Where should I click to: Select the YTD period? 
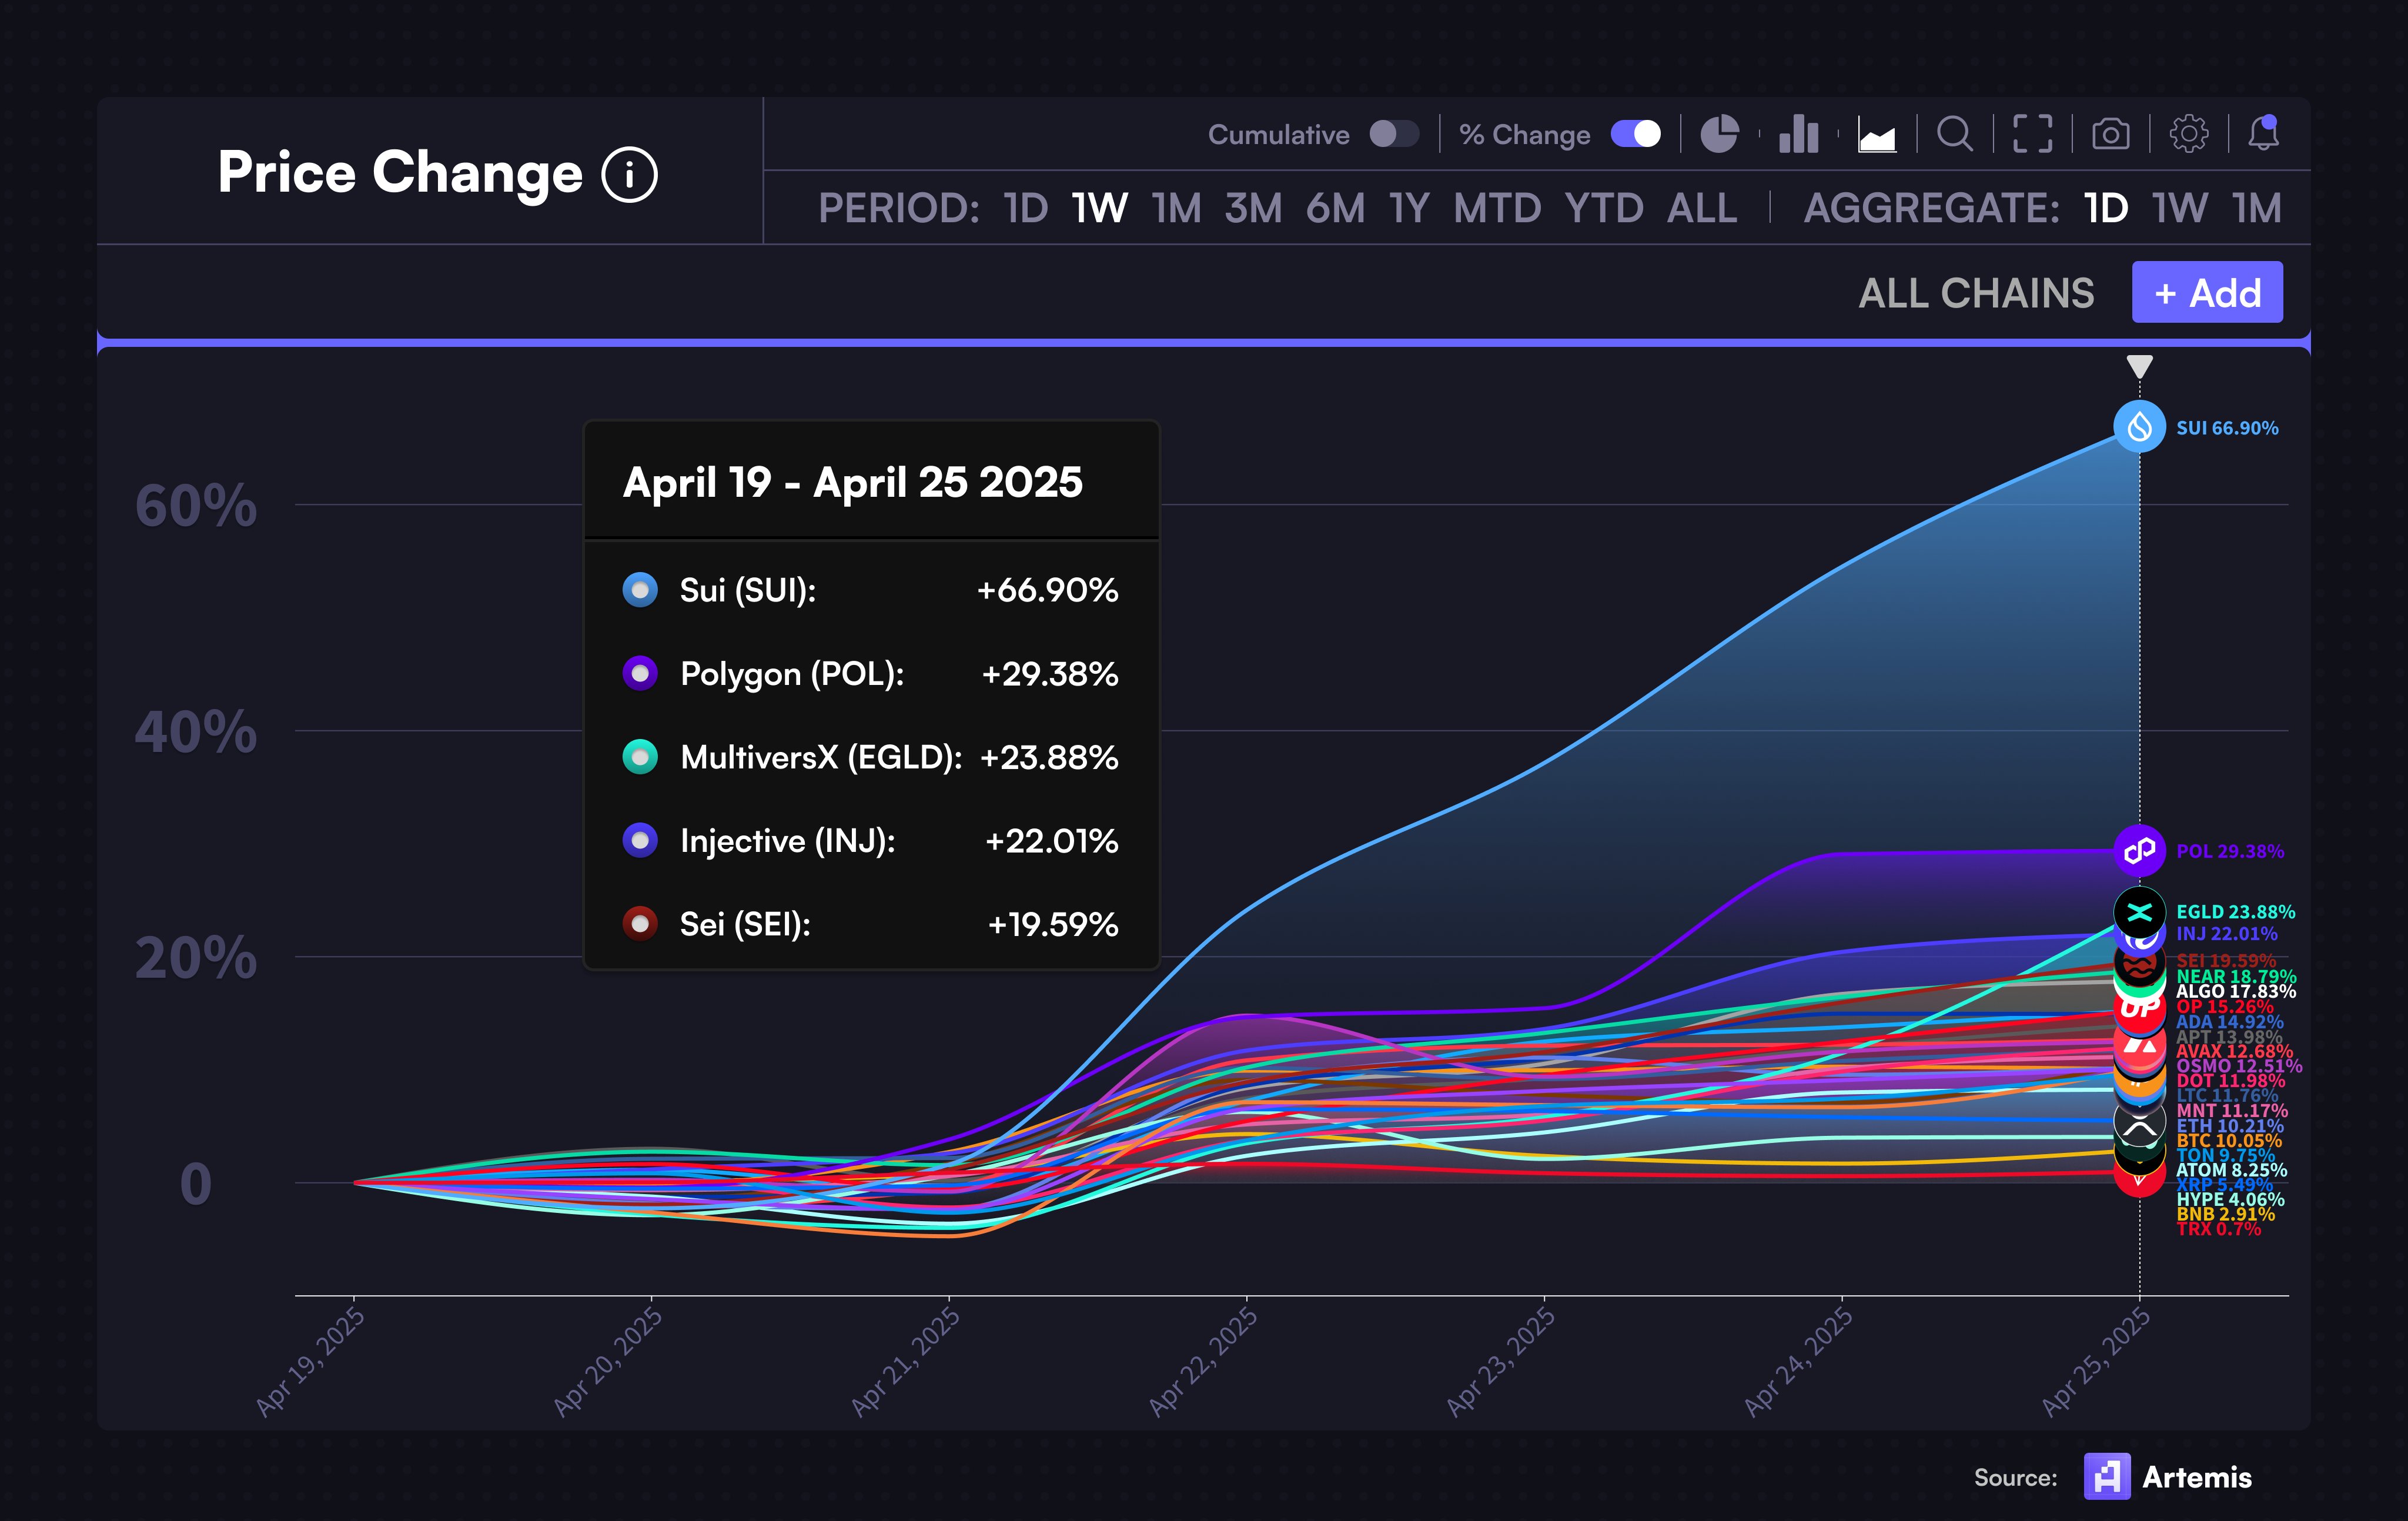(x=1604, y=209)
